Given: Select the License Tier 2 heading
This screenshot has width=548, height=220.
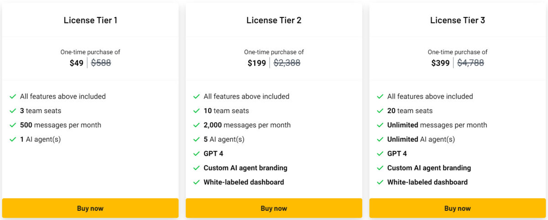Looking at the screenshot, I should pos(274,20).
